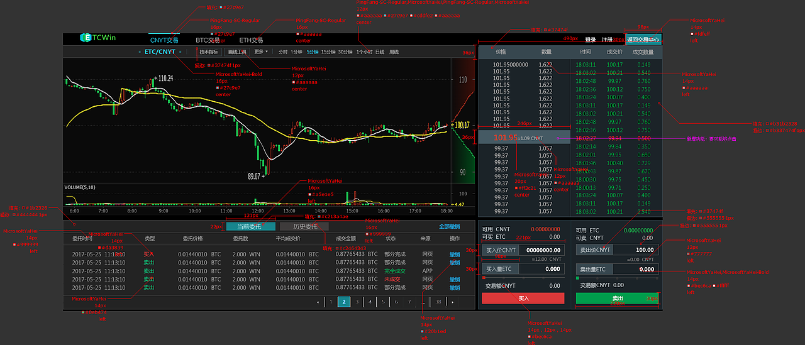Viewport: 805px width, 345px height.
Task: Click the 买入量ETC amount input field
Action: (523, 269)
